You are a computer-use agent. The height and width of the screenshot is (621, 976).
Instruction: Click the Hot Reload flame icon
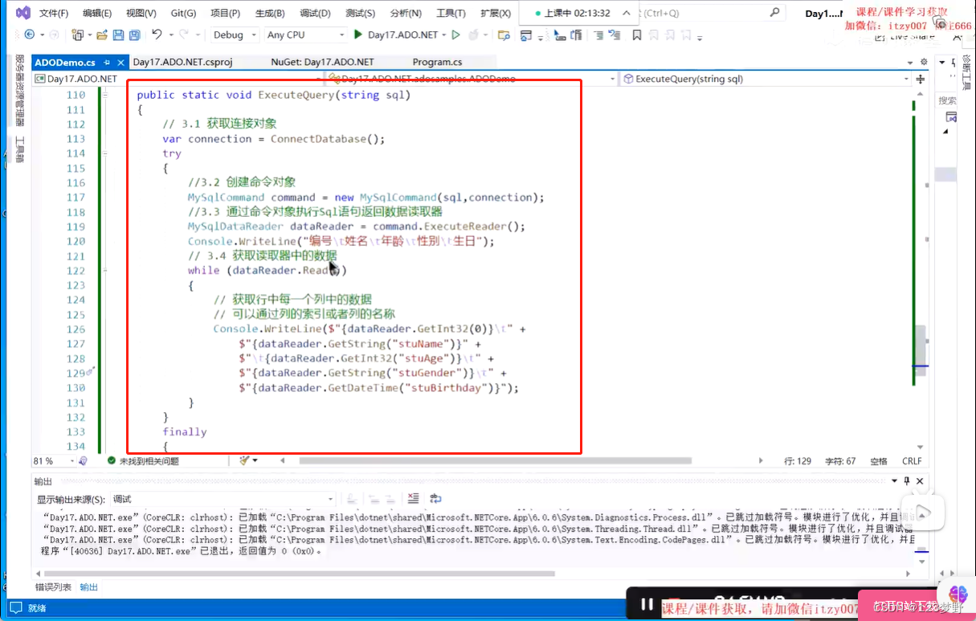pyautogui.click(x=475, y=35)
